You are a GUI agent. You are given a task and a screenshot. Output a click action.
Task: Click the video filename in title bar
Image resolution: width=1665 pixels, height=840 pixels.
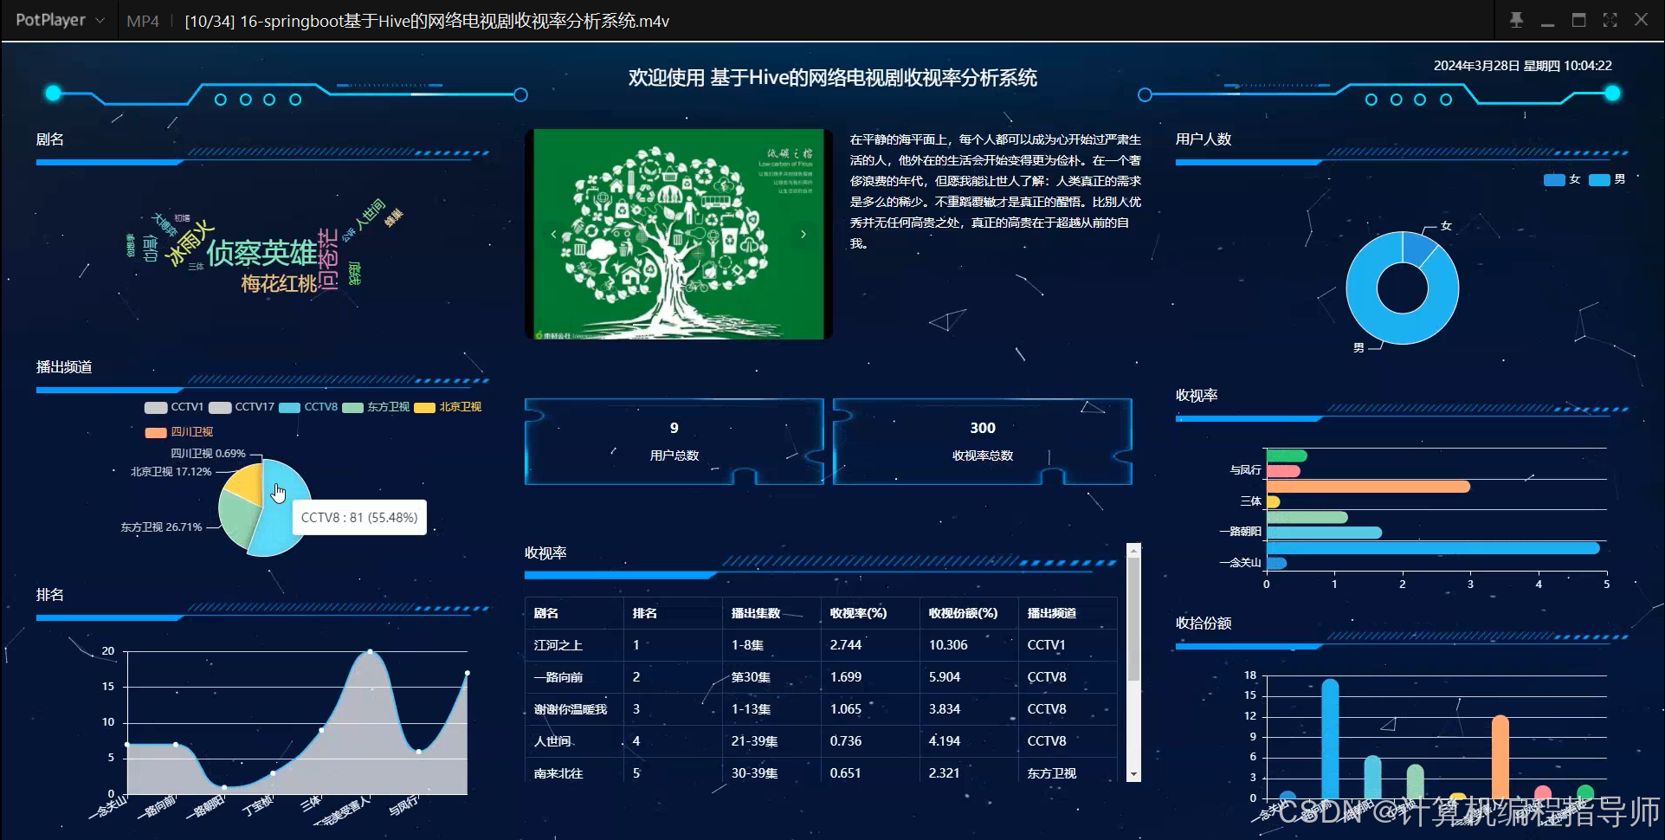click(426, 21)
